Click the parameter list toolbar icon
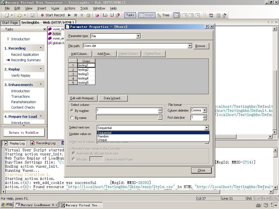This screenshot has width=279, height=209. pos(218,15)
